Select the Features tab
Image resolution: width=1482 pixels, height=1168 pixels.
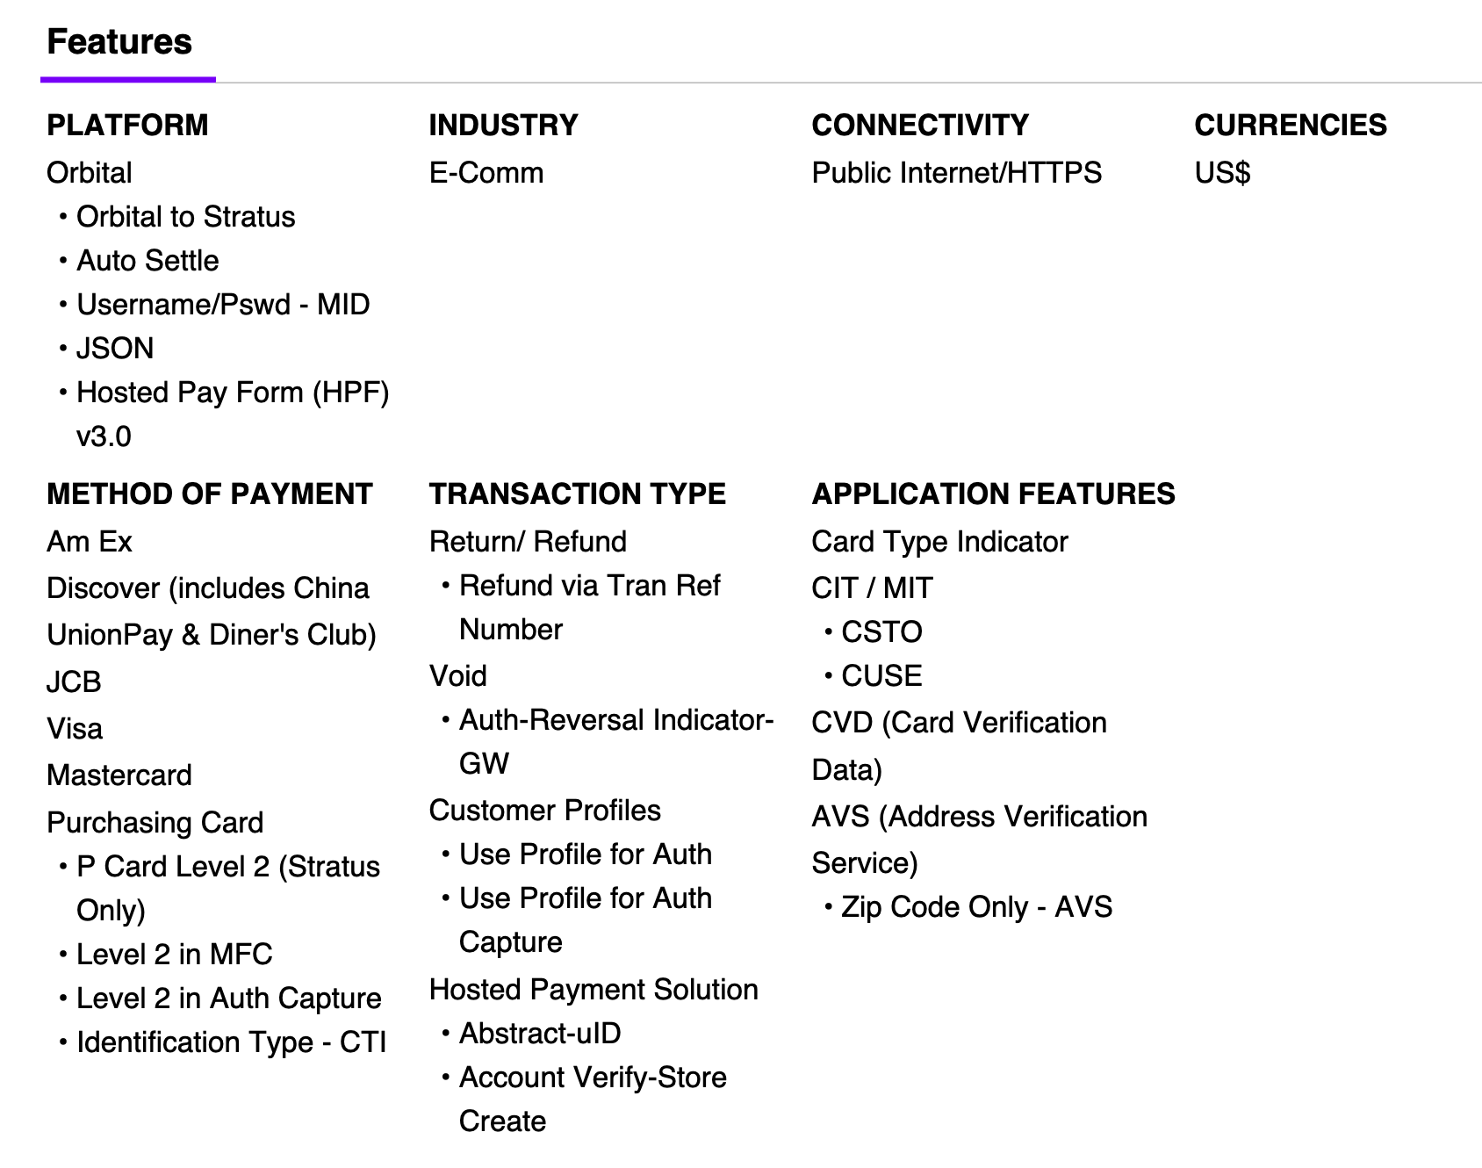pyautogui.click(x=119, y=42)
